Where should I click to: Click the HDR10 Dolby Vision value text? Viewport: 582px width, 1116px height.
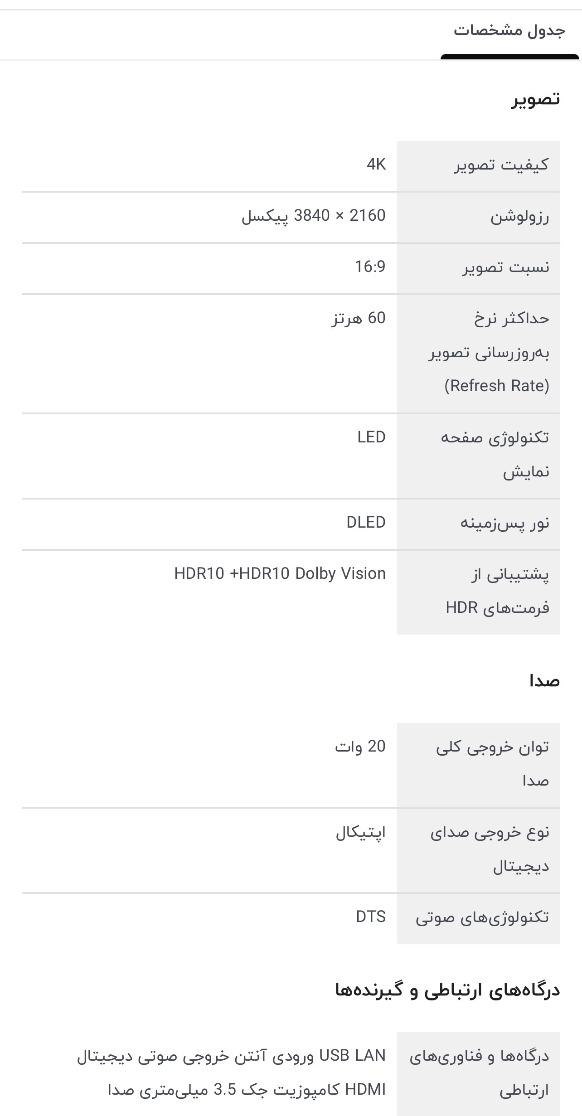(280, 574)
